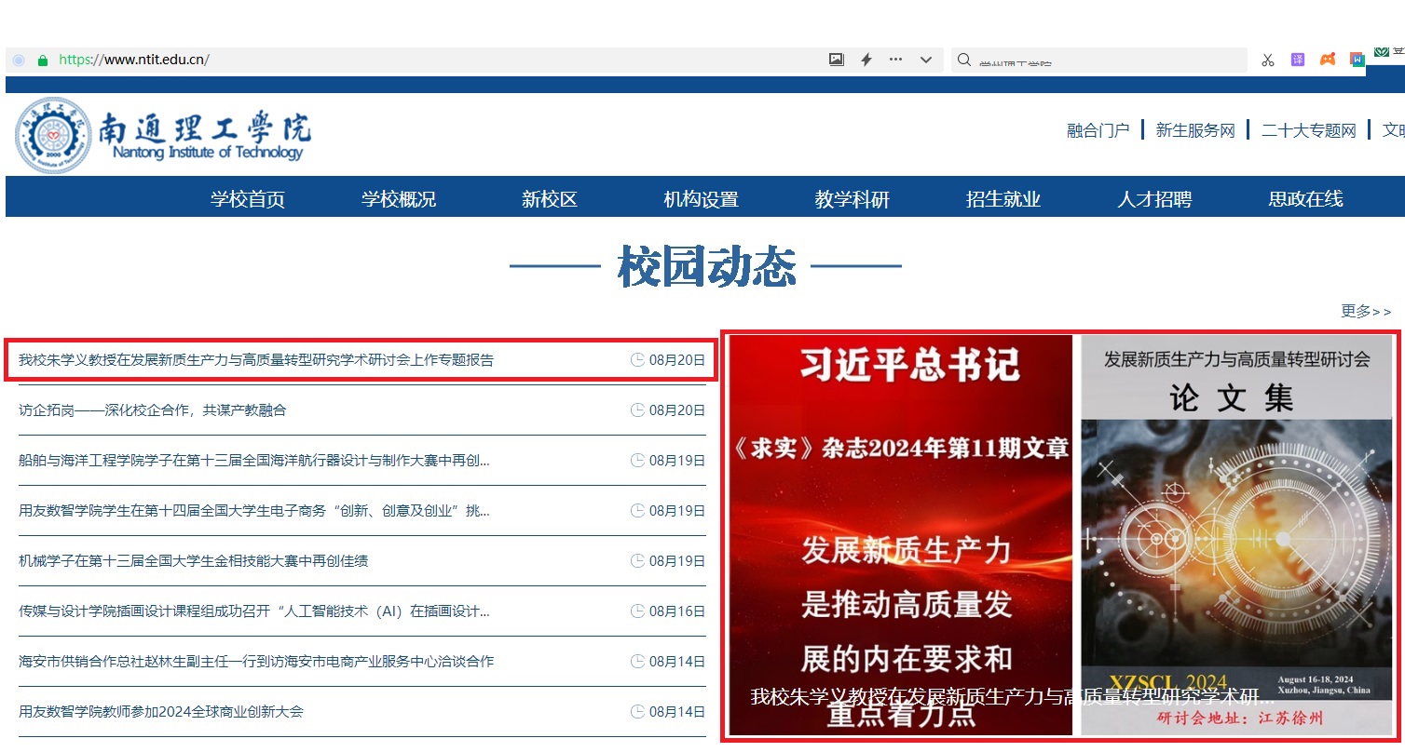Click the clock icon in the 访企拓岗 row
The image size is (1405, 752).
[x=637, y=410]
